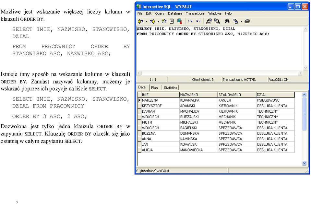Click the printer icon in toolbar

coord(247,21)
